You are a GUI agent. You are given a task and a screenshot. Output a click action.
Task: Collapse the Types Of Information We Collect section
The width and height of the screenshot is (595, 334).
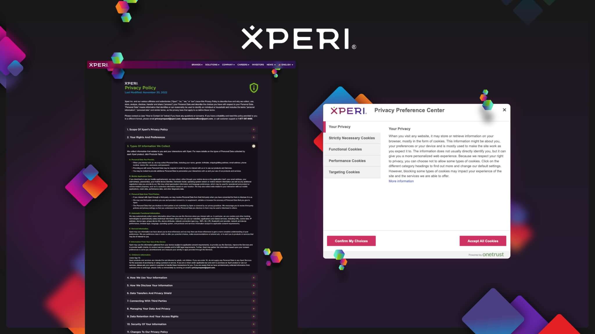pyautogui.click(x=254, y=146)
